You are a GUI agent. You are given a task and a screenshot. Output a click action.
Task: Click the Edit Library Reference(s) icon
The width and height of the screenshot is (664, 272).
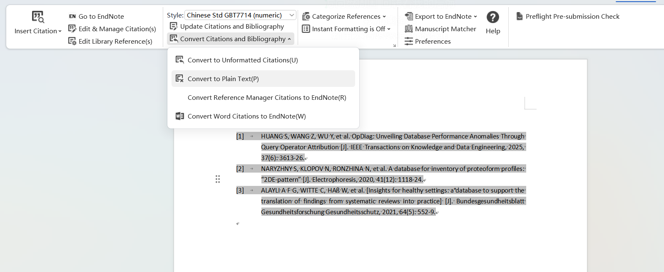(72, 41)
